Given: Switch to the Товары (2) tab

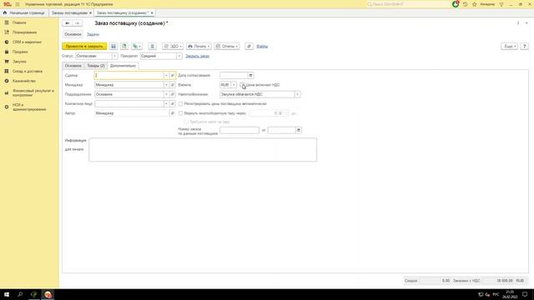Looking at the screenshot, I should [96, 66].
